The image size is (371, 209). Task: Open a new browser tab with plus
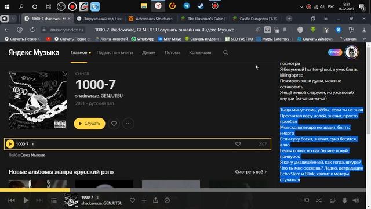[289, 18]
